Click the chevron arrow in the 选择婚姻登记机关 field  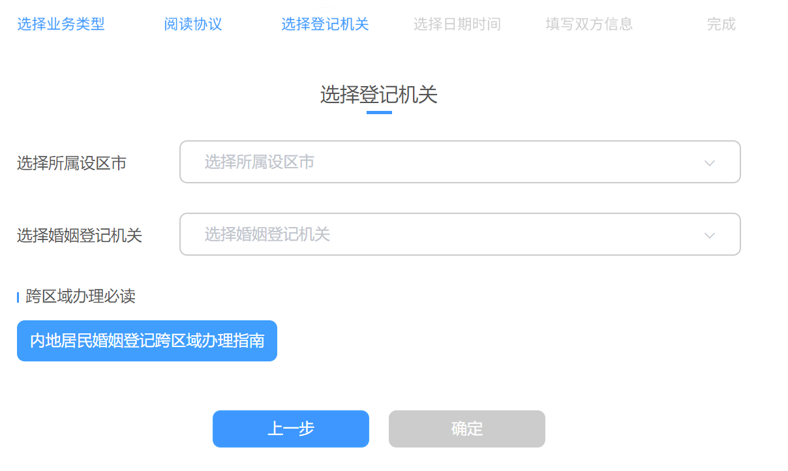click(710, 235)
